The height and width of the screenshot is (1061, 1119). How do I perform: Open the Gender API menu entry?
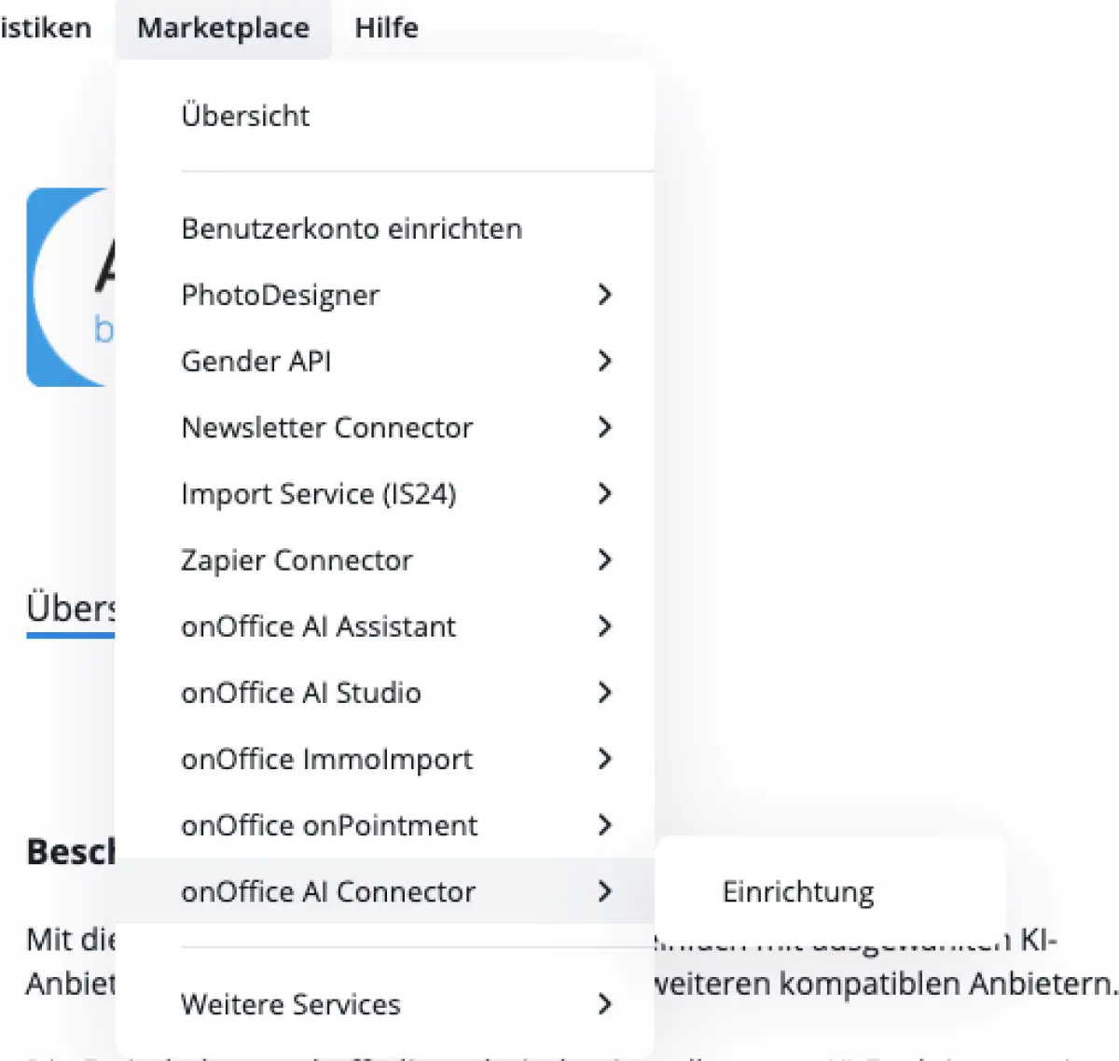(385, 361)
